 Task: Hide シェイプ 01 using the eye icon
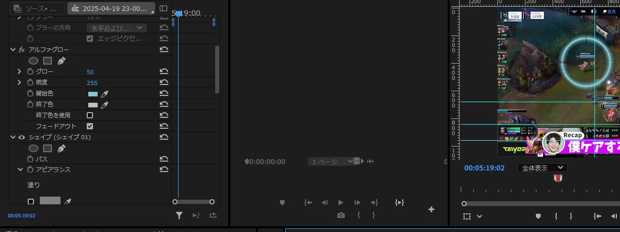click(x=22, y=137)
